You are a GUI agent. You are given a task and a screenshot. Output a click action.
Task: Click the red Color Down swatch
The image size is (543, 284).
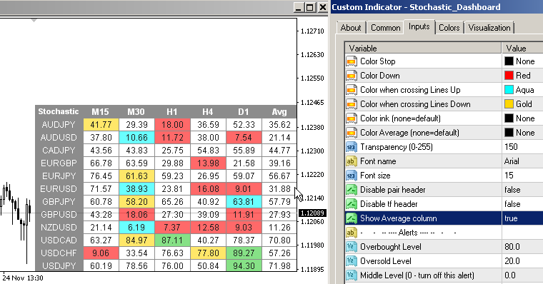509,76
